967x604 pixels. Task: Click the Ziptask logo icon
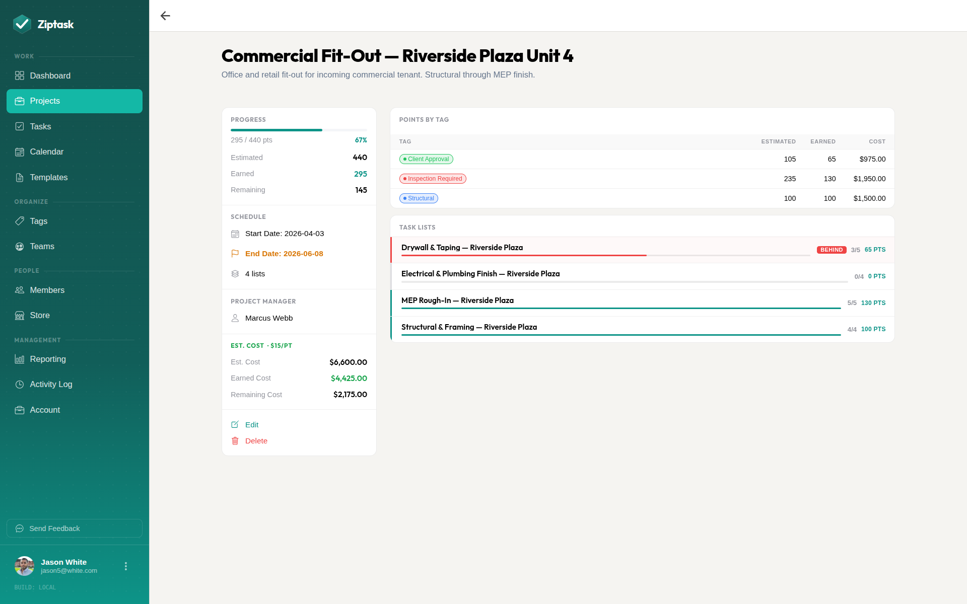[x=22, y=24]
